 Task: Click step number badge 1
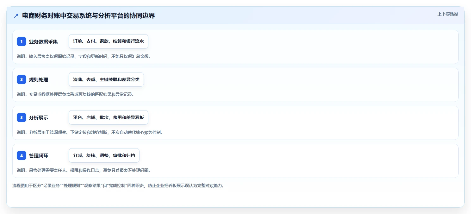click(22, 41)
